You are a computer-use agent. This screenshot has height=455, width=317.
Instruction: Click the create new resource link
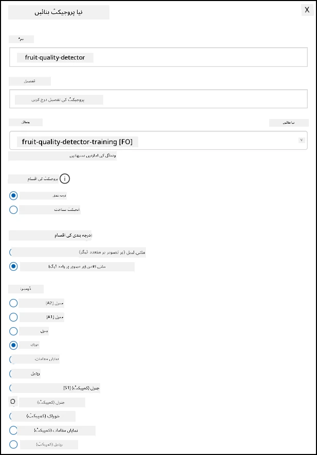[x=289, y=123]
